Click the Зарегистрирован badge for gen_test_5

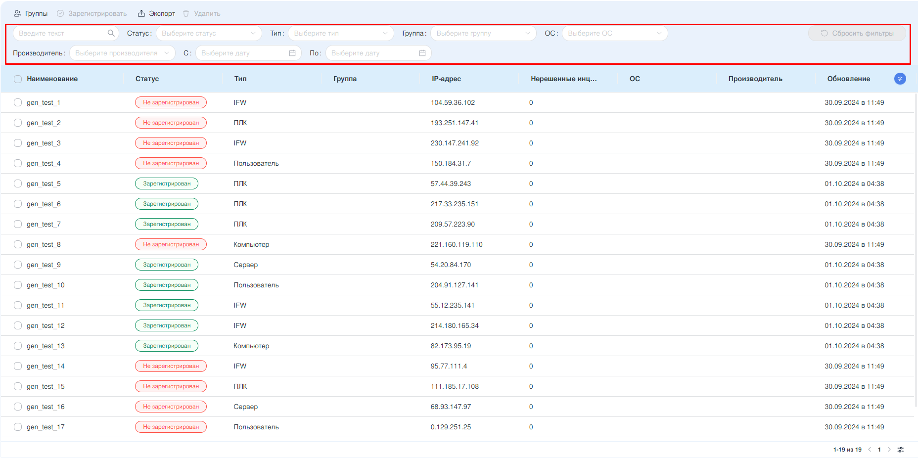167,183
